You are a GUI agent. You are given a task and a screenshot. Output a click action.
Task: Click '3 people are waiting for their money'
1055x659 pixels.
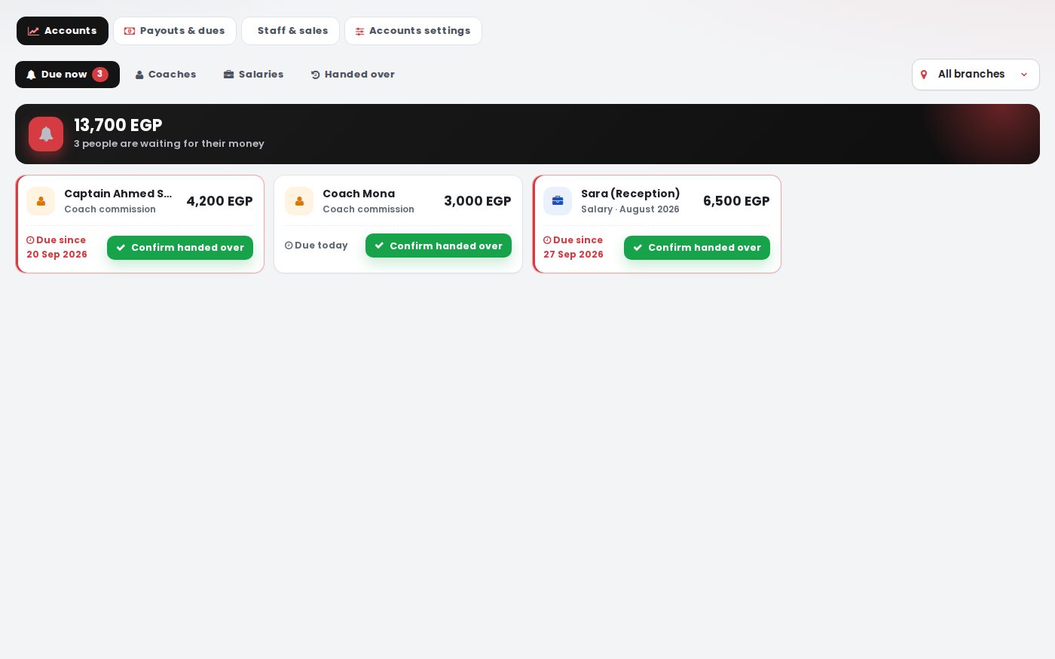click(x=169, y=144)
